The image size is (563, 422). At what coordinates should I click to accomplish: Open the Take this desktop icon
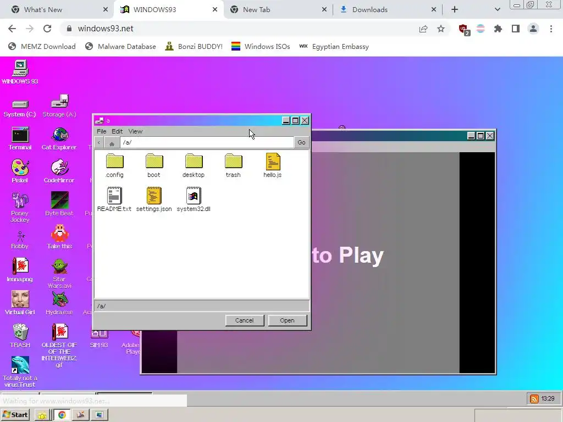pos(59,237)
